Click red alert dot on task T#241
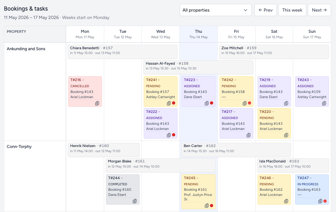 point(174,103)
